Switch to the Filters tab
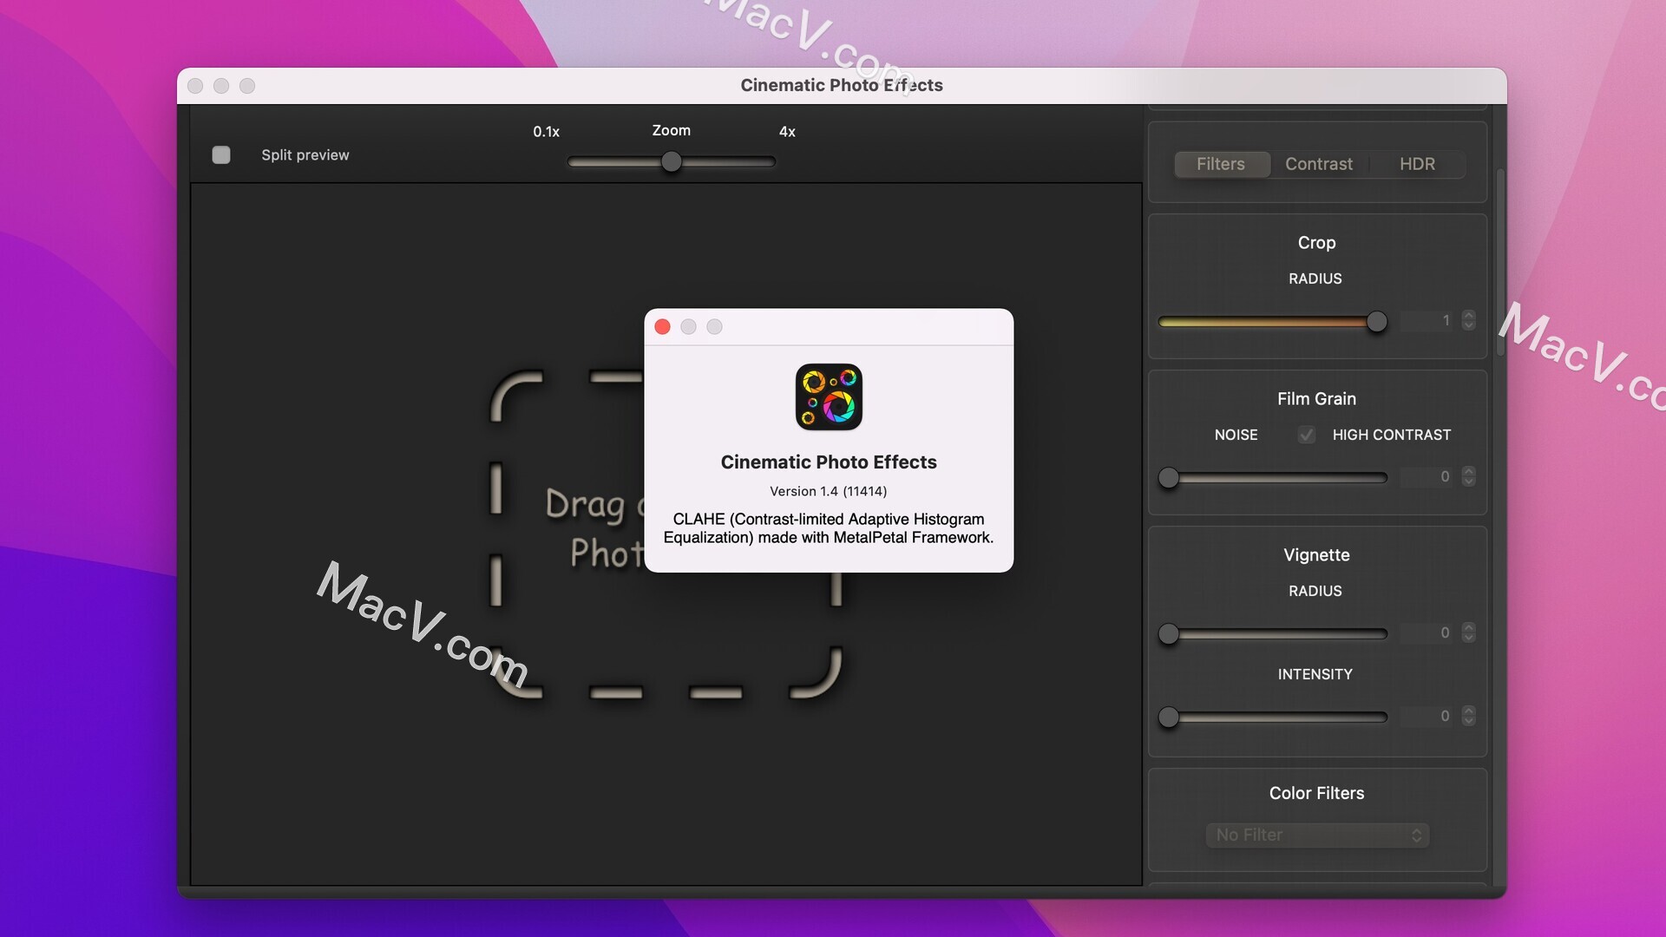 click(1220, 164)
